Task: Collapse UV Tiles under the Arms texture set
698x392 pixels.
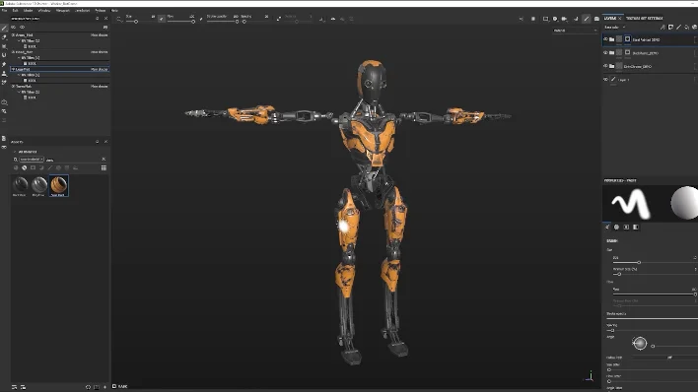Action: pyautogui.click(x=19, y=40)
